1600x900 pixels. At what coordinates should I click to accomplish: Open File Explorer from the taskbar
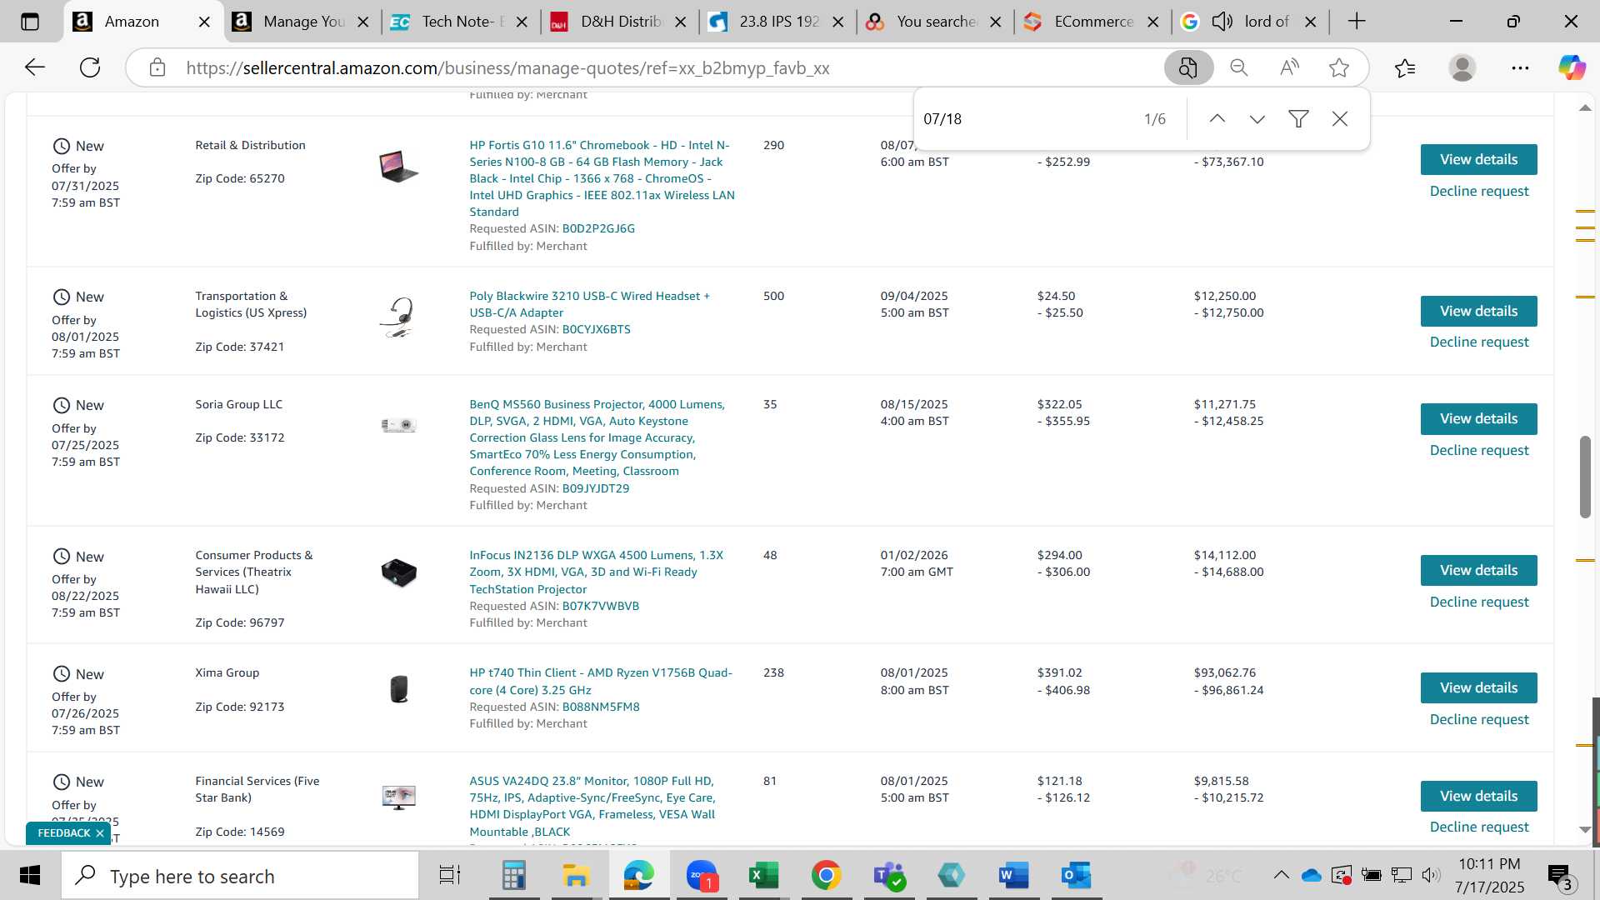click(576, 876)
